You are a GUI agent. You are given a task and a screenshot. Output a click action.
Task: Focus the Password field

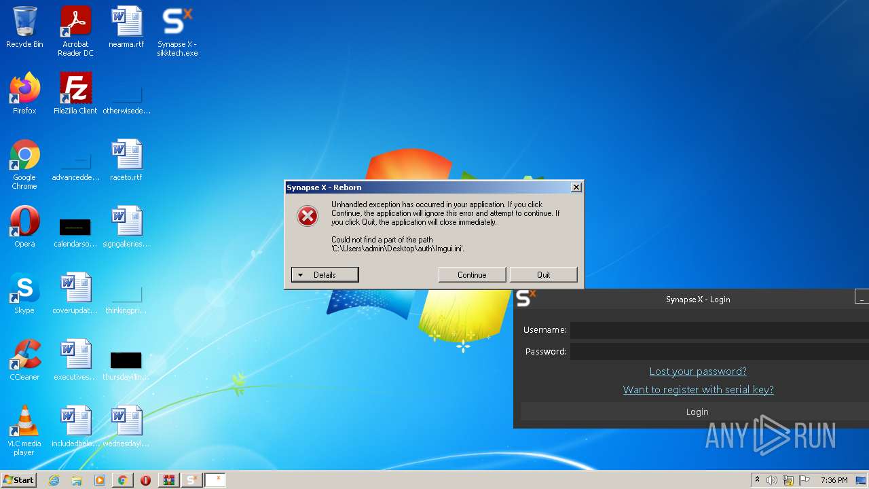click(719, 351)
